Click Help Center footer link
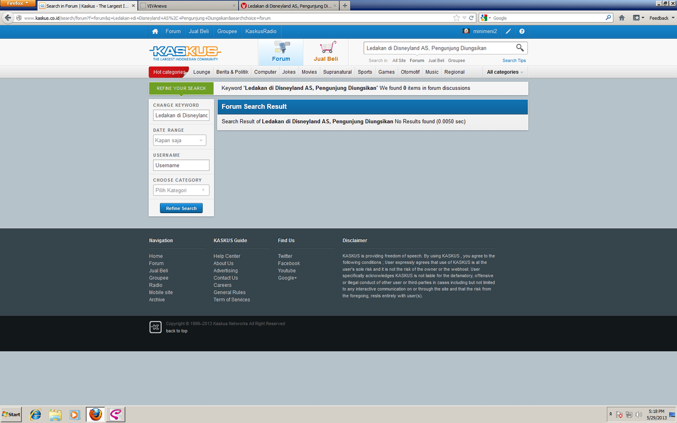 (227, 256)
